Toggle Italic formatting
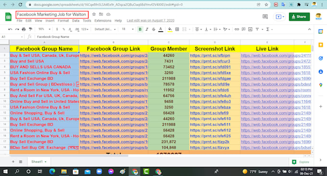The width and height of the screenshot is (327, 176). [147, 29]
